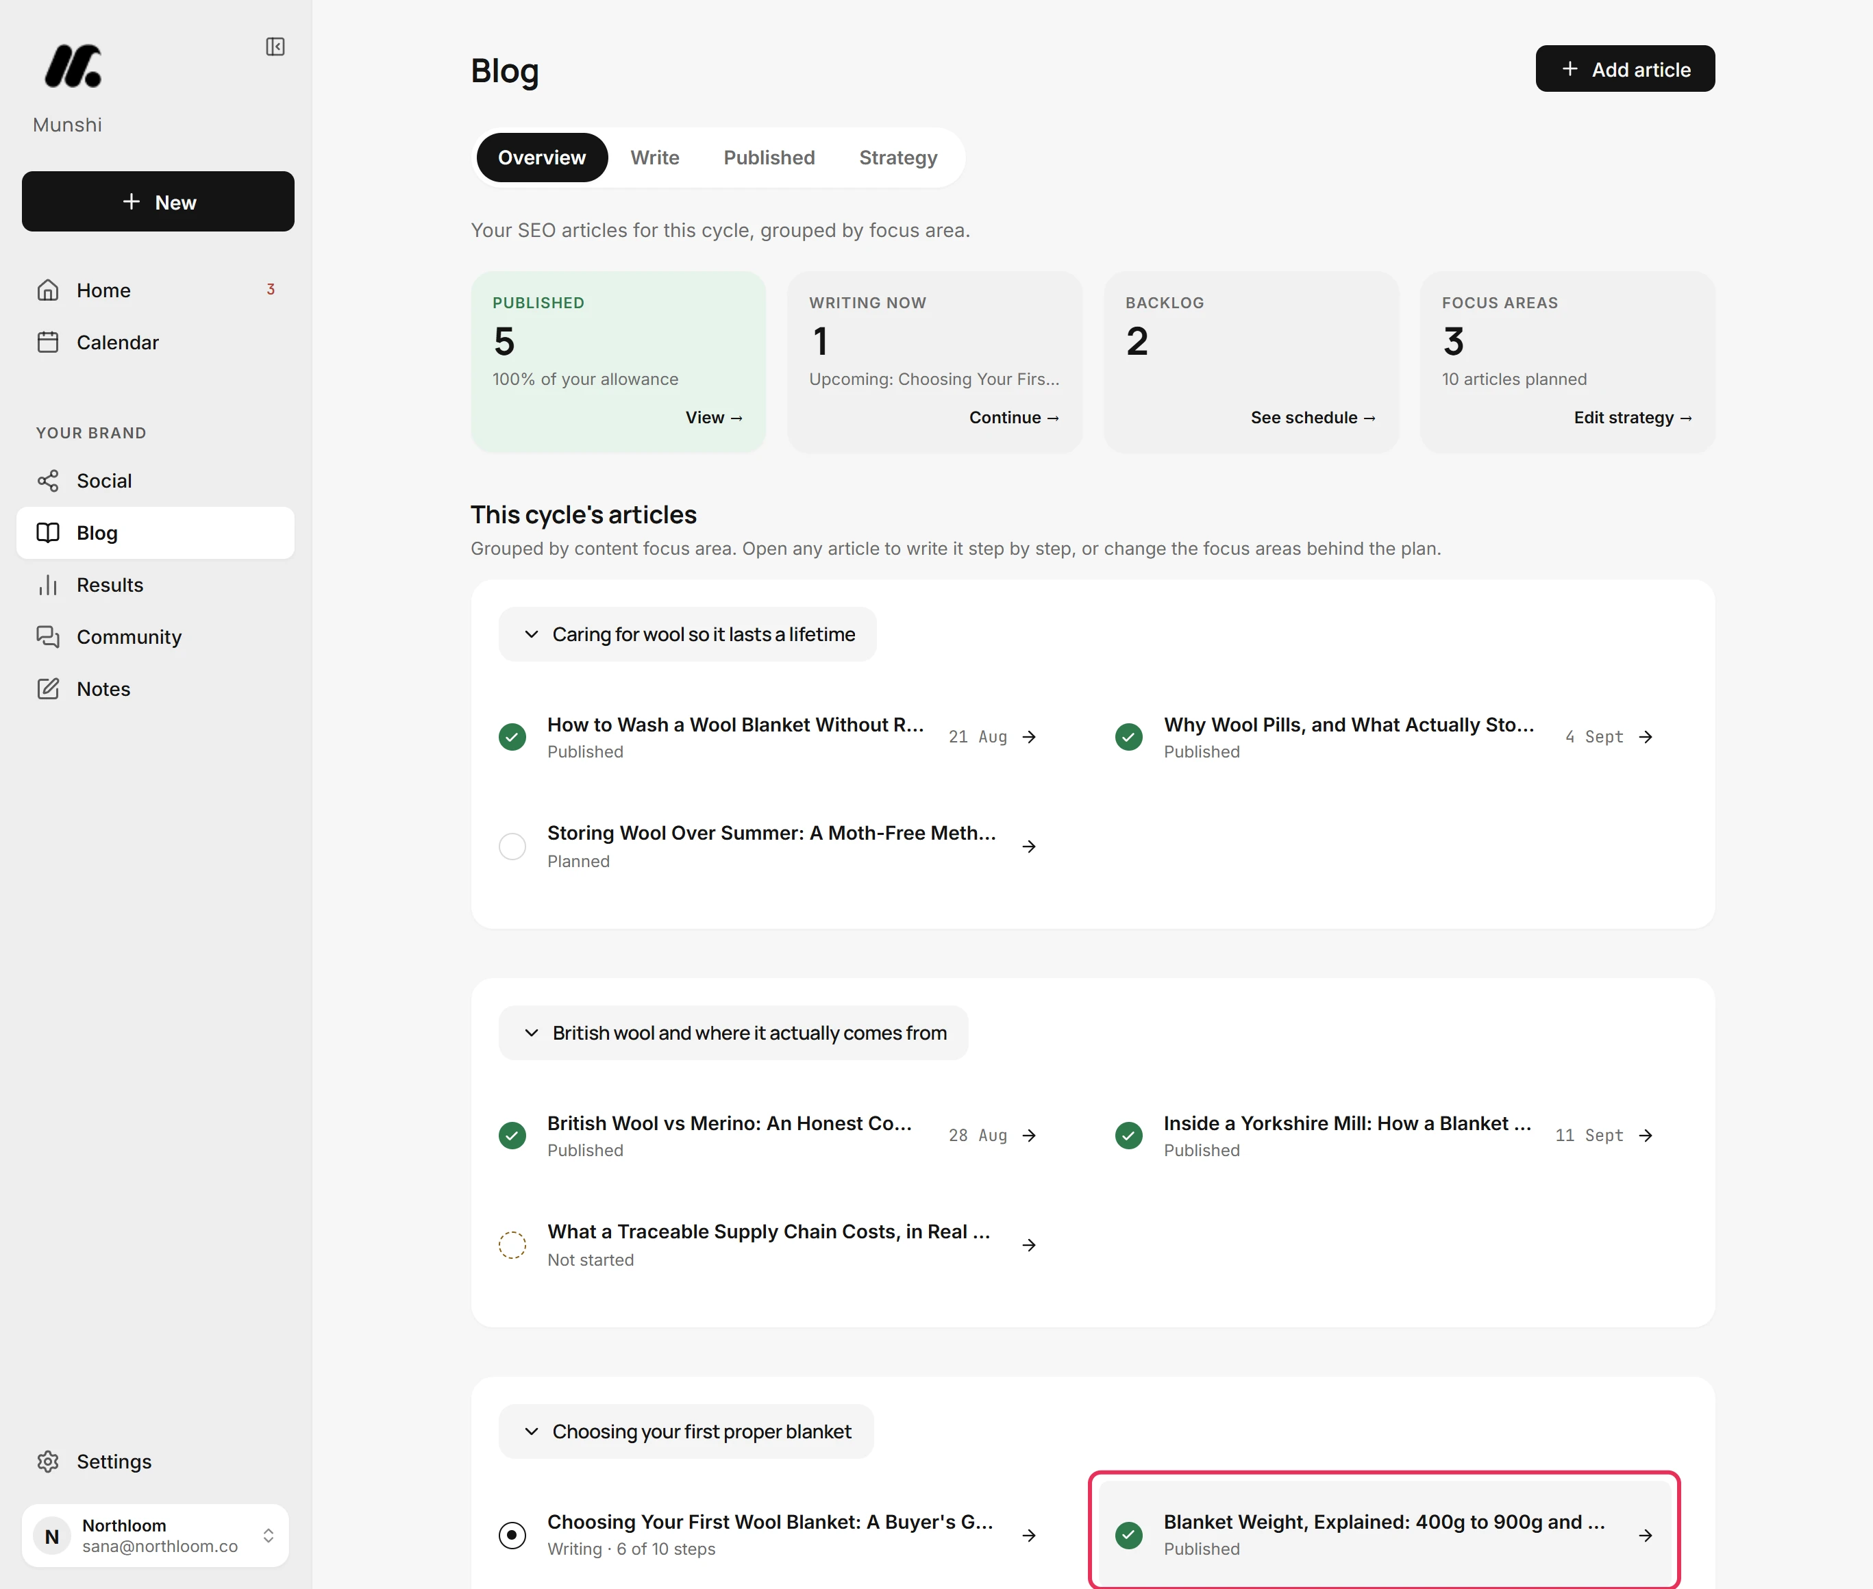Viewport: 1873px width, 1589px height.
Task: Collapse the British wool focus area
Action: click(733, 1034)
